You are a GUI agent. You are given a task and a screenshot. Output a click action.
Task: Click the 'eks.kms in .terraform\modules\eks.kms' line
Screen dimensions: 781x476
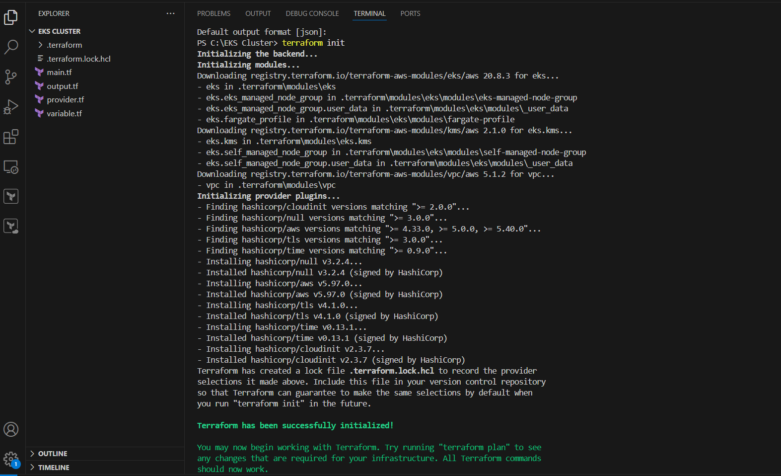click(x=284, y=141)
